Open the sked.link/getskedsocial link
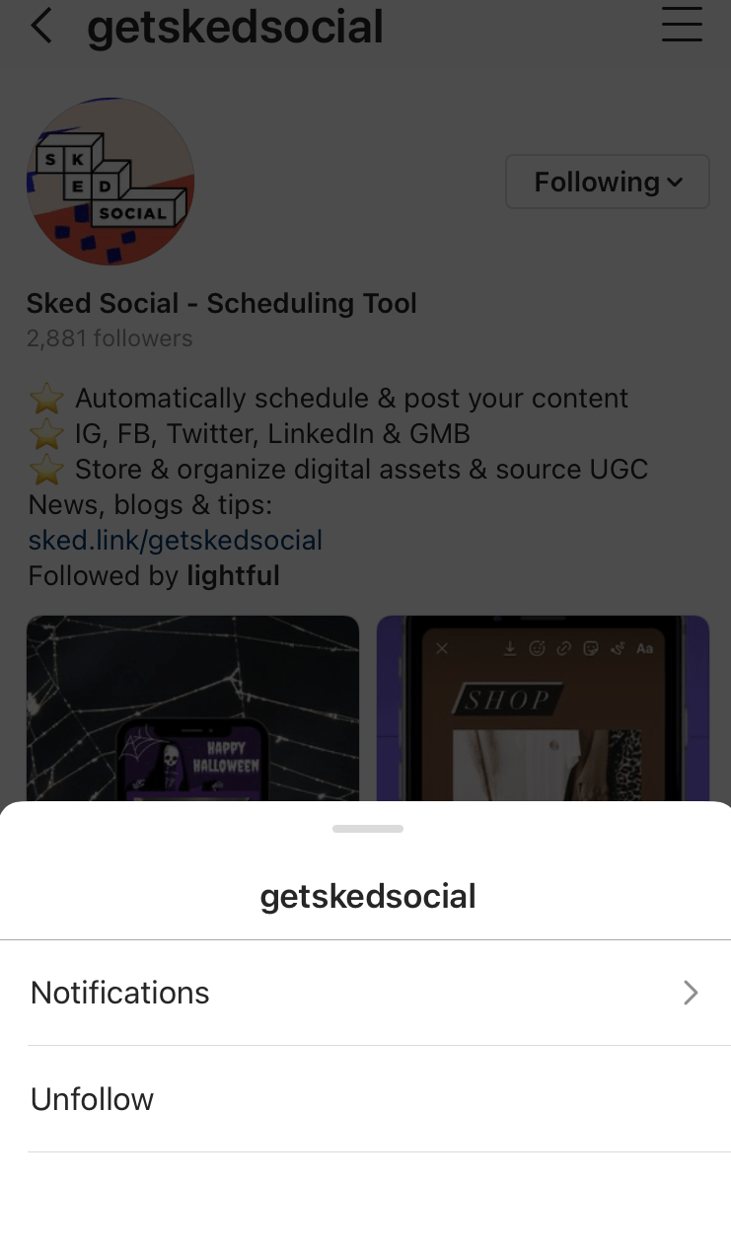This screenshot has width=731, height=1259. [x=176, y=541]
